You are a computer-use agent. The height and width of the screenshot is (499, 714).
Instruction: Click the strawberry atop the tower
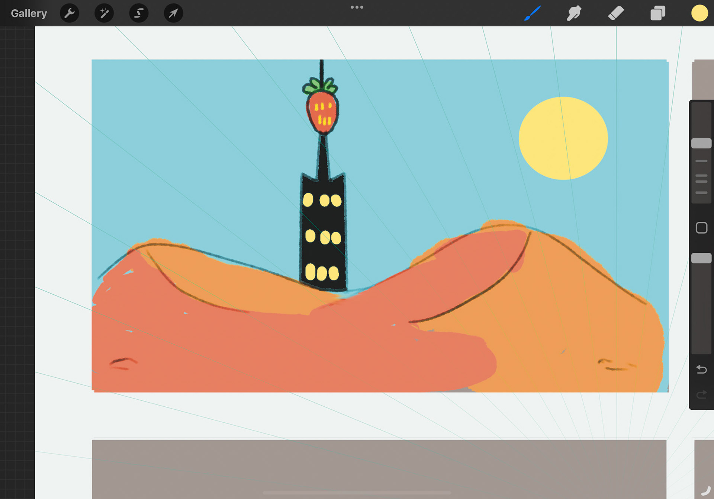pyautogui.click(x=322, y=111)
